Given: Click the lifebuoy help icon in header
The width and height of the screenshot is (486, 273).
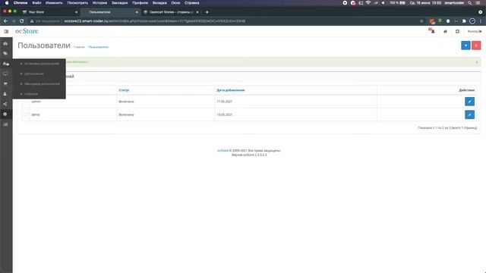Looking at the screenshot, I should 457,31.
